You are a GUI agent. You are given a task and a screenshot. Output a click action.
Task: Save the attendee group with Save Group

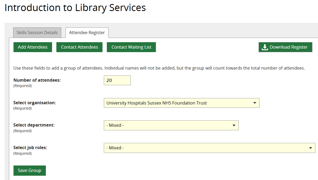tap(30, 170)
